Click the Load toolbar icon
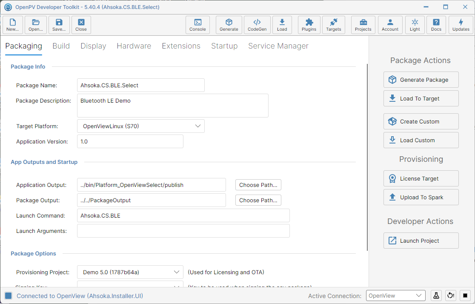 point(282,25)
